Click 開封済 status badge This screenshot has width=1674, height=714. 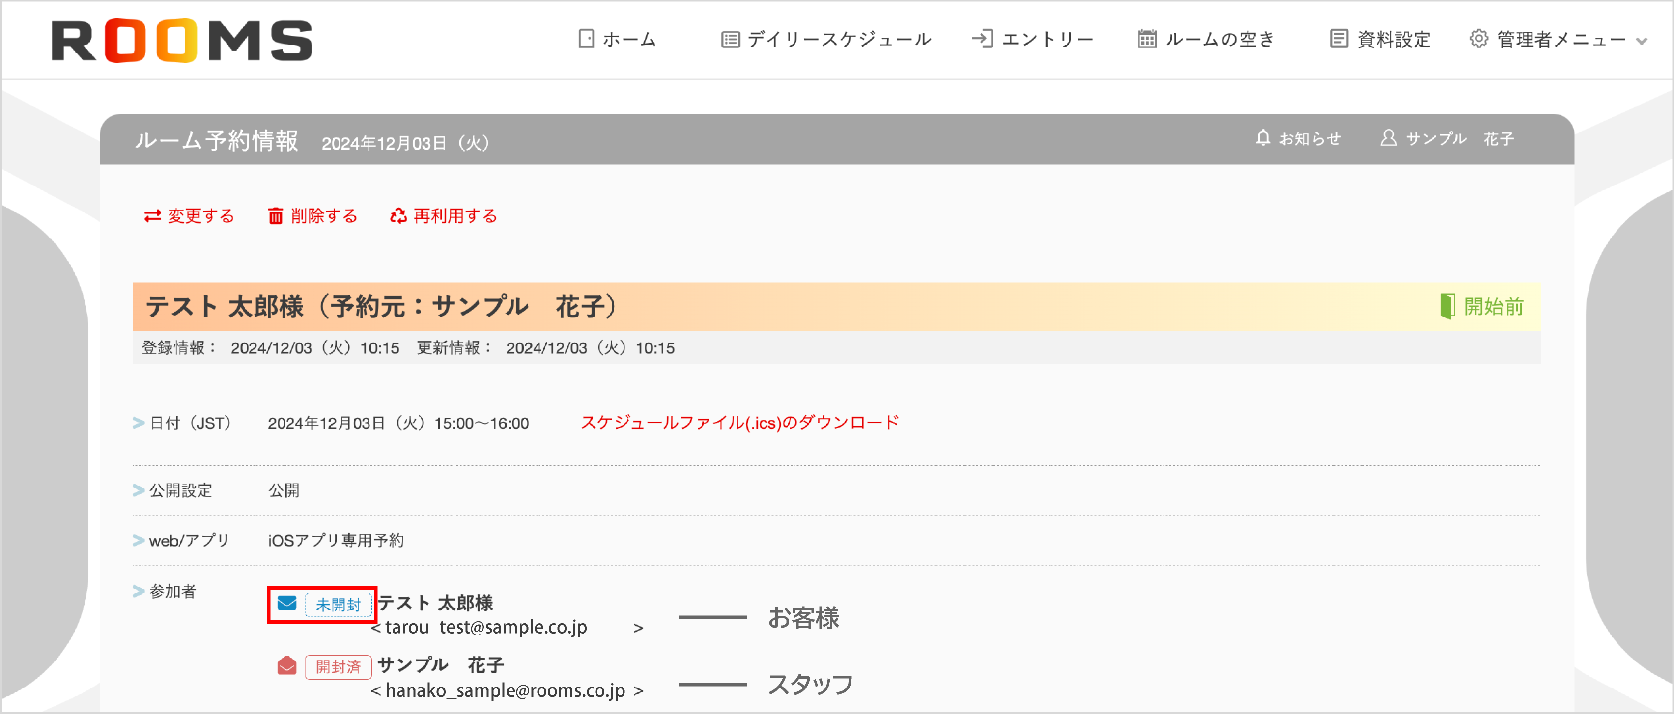click(338, 667)
